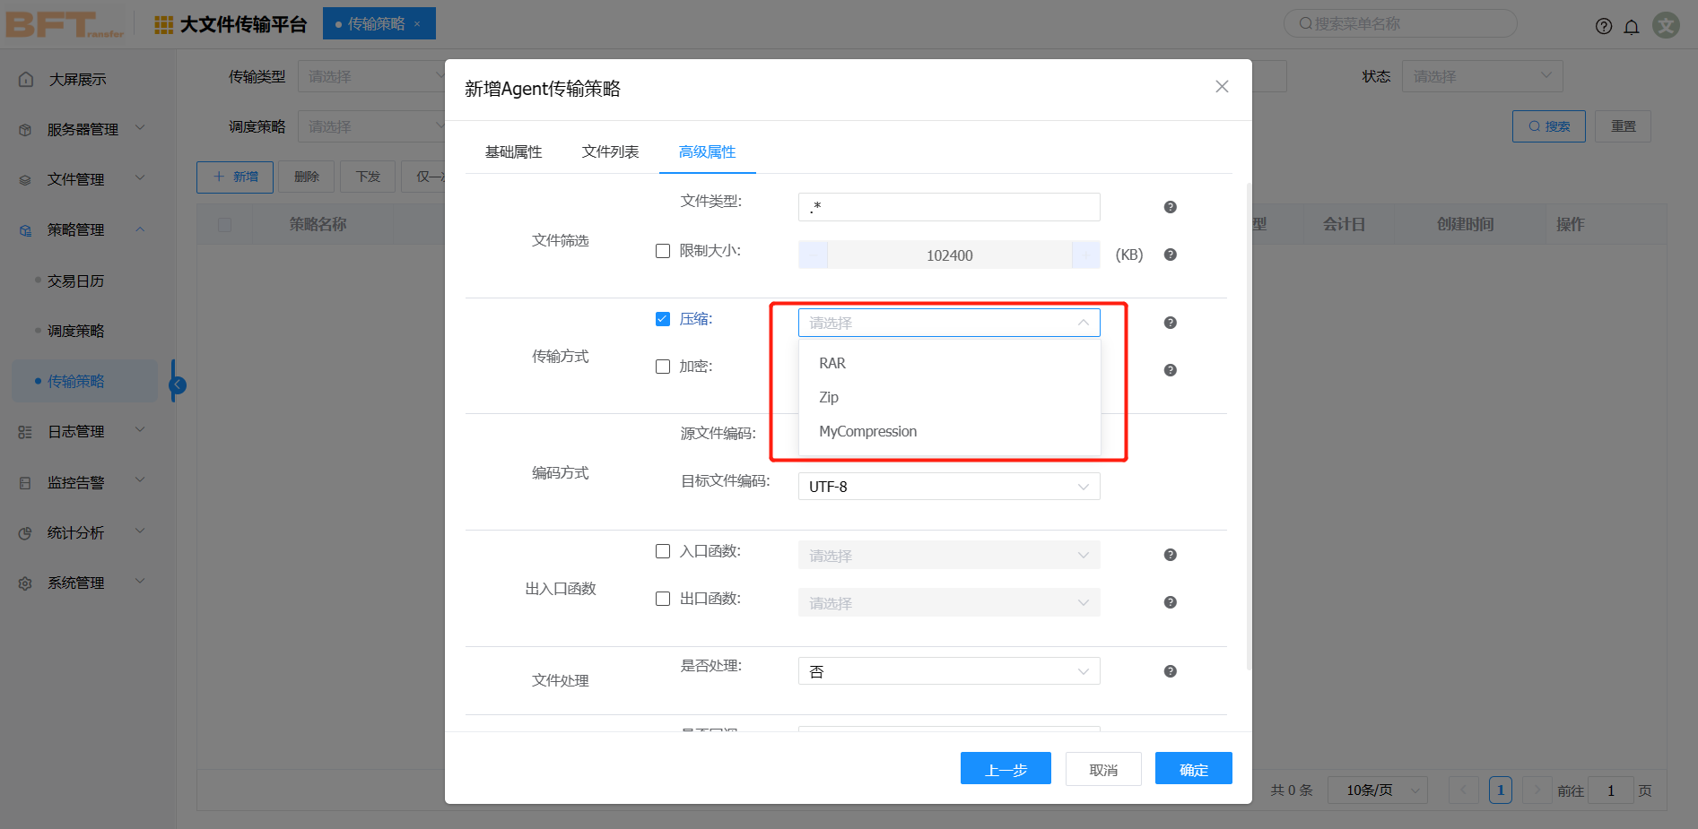Toggle the select-all checkbox in table header
This screenshot has height=829, width=1698.
[x=224, y=225]
